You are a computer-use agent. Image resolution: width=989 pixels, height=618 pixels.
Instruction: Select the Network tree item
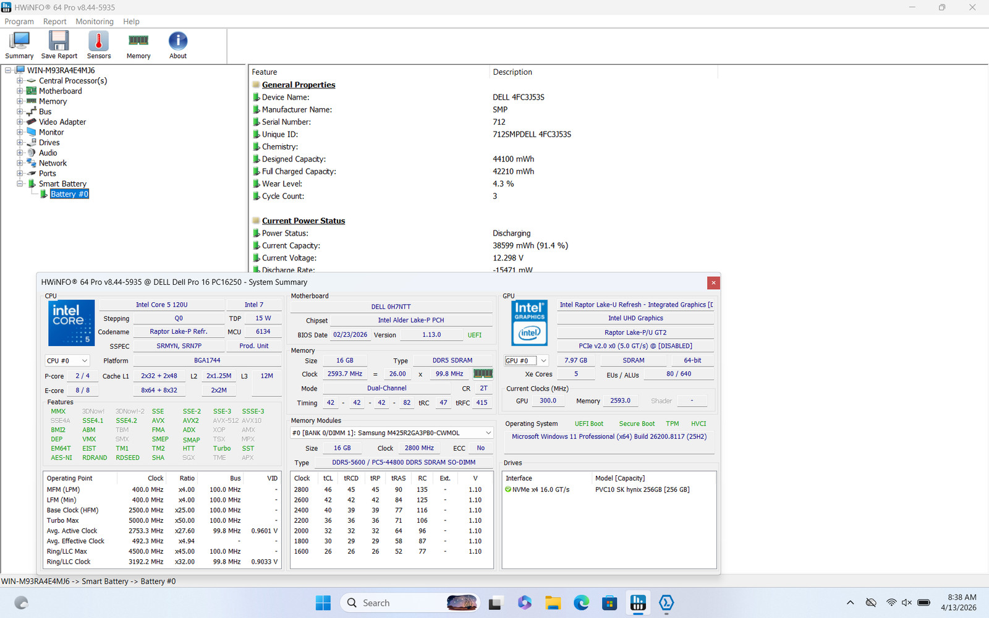[x=53, y=163]
